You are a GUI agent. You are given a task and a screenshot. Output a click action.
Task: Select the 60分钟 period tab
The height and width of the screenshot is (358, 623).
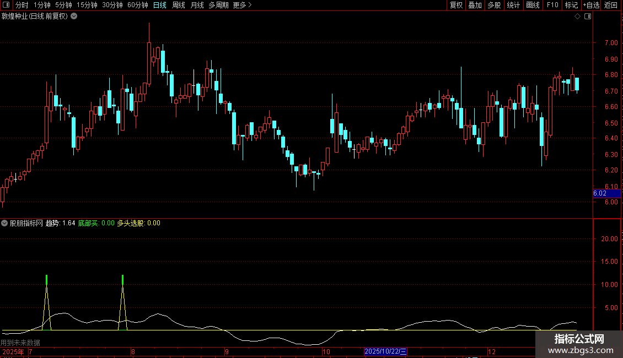coord(137,5)
